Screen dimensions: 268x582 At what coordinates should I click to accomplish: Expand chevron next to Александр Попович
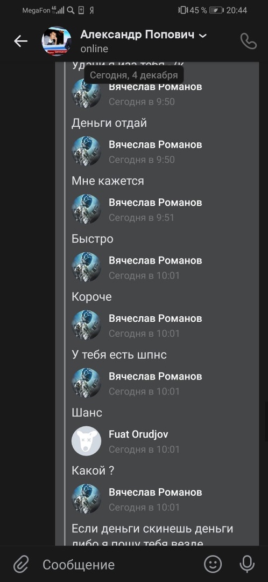[x=202, y=36]
